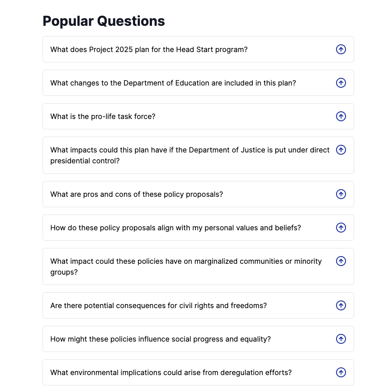Click the arrow beside civil rights question
The height and width of the screenshot is (390, 365).
tap(341, 305)
